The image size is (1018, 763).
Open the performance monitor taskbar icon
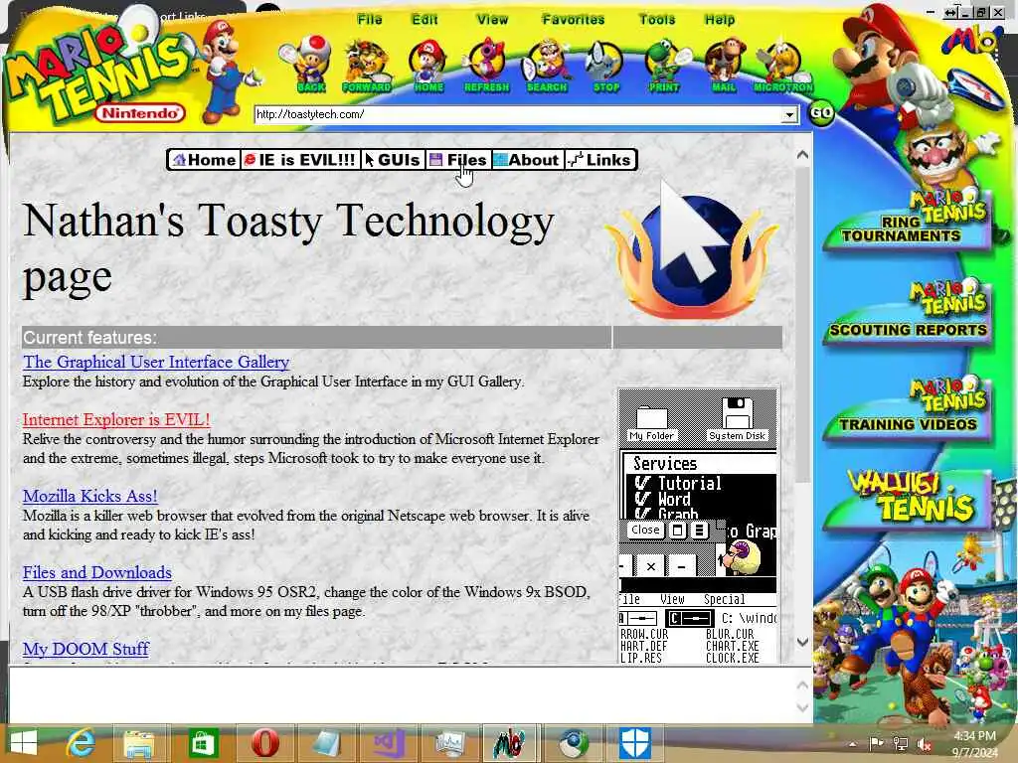coord(450,743)
